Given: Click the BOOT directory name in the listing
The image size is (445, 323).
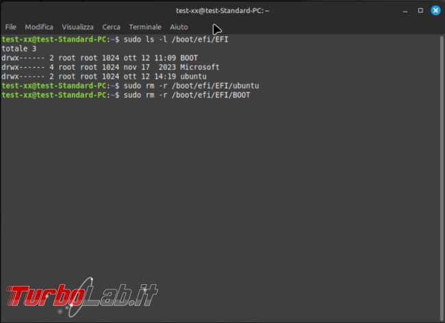Looking at the screenshot, I should pos(189,58).
